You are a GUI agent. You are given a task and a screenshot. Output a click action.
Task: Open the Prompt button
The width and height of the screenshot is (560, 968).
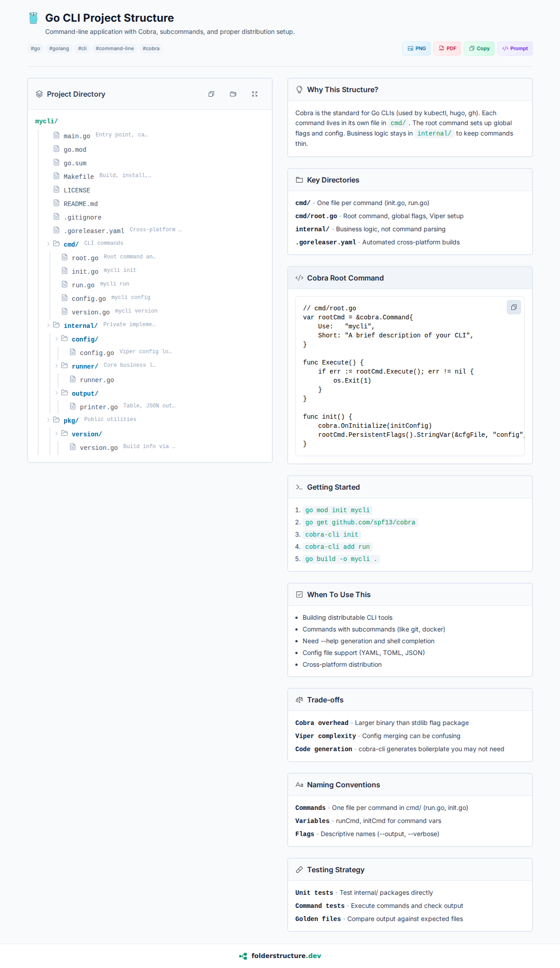click(x=515, y=48)
